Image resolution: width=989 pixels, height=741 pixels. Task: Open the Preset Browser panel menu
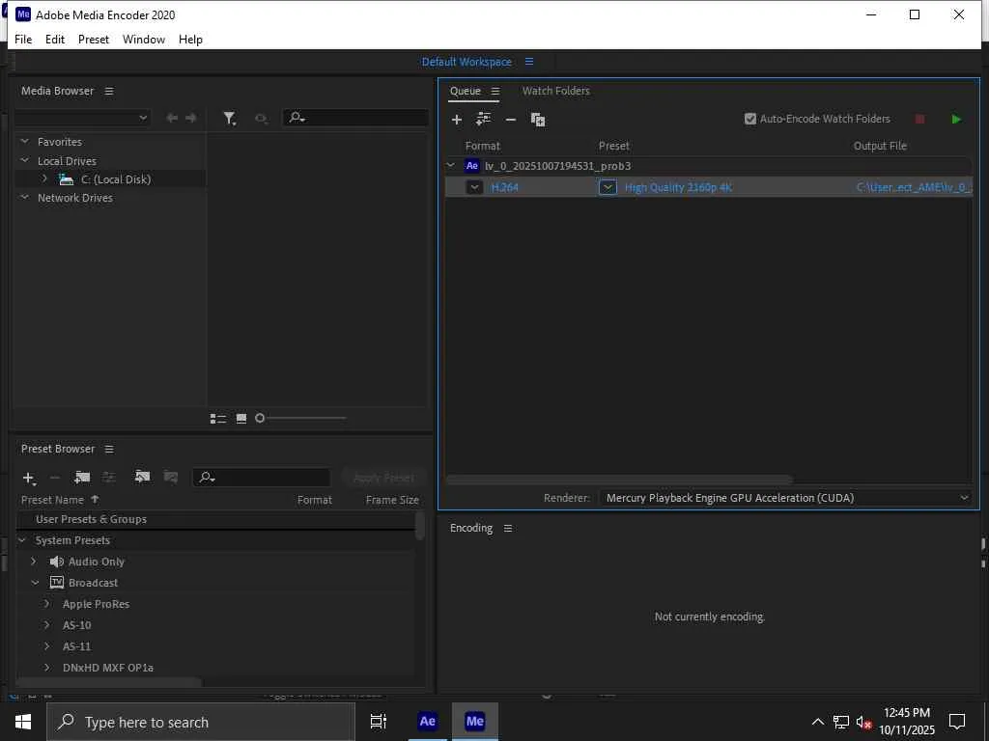109,450
